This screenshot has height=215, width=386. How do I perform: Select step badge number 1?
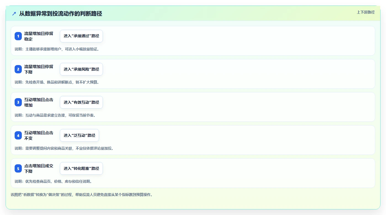click(18, 36)
